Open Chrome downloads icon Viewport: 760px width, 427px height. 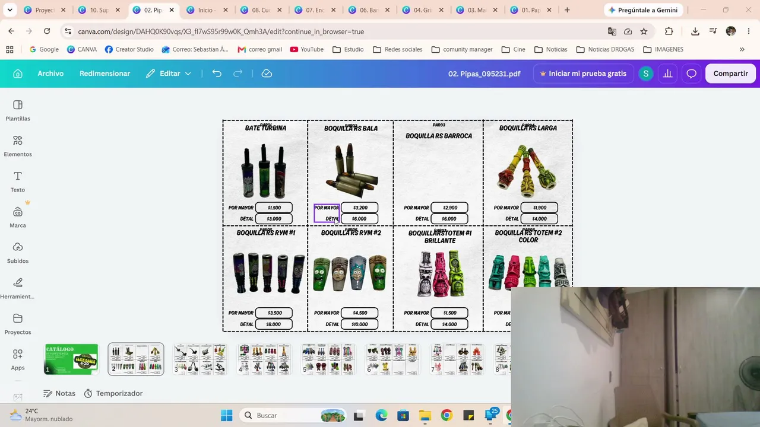pyautogui.click(x=695, y=31)
